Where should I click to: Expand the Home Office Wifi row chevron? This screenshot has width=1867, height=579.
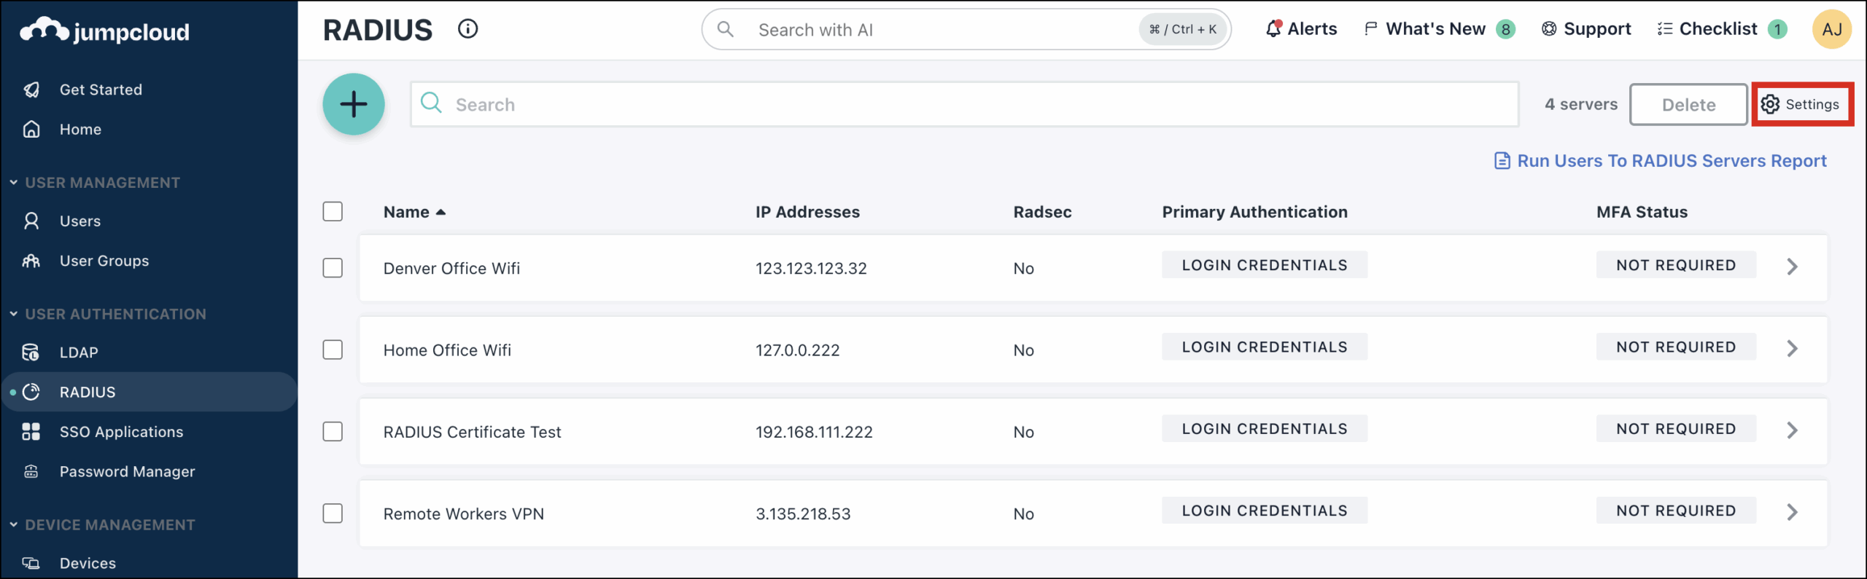pos(1792,349)
